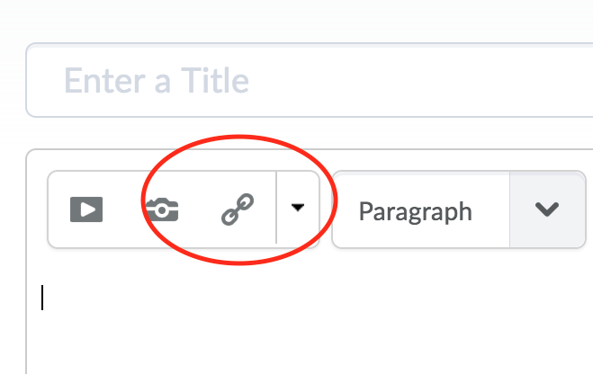Choose the Insert Stuff toolbar button

(x=86, y=210)
